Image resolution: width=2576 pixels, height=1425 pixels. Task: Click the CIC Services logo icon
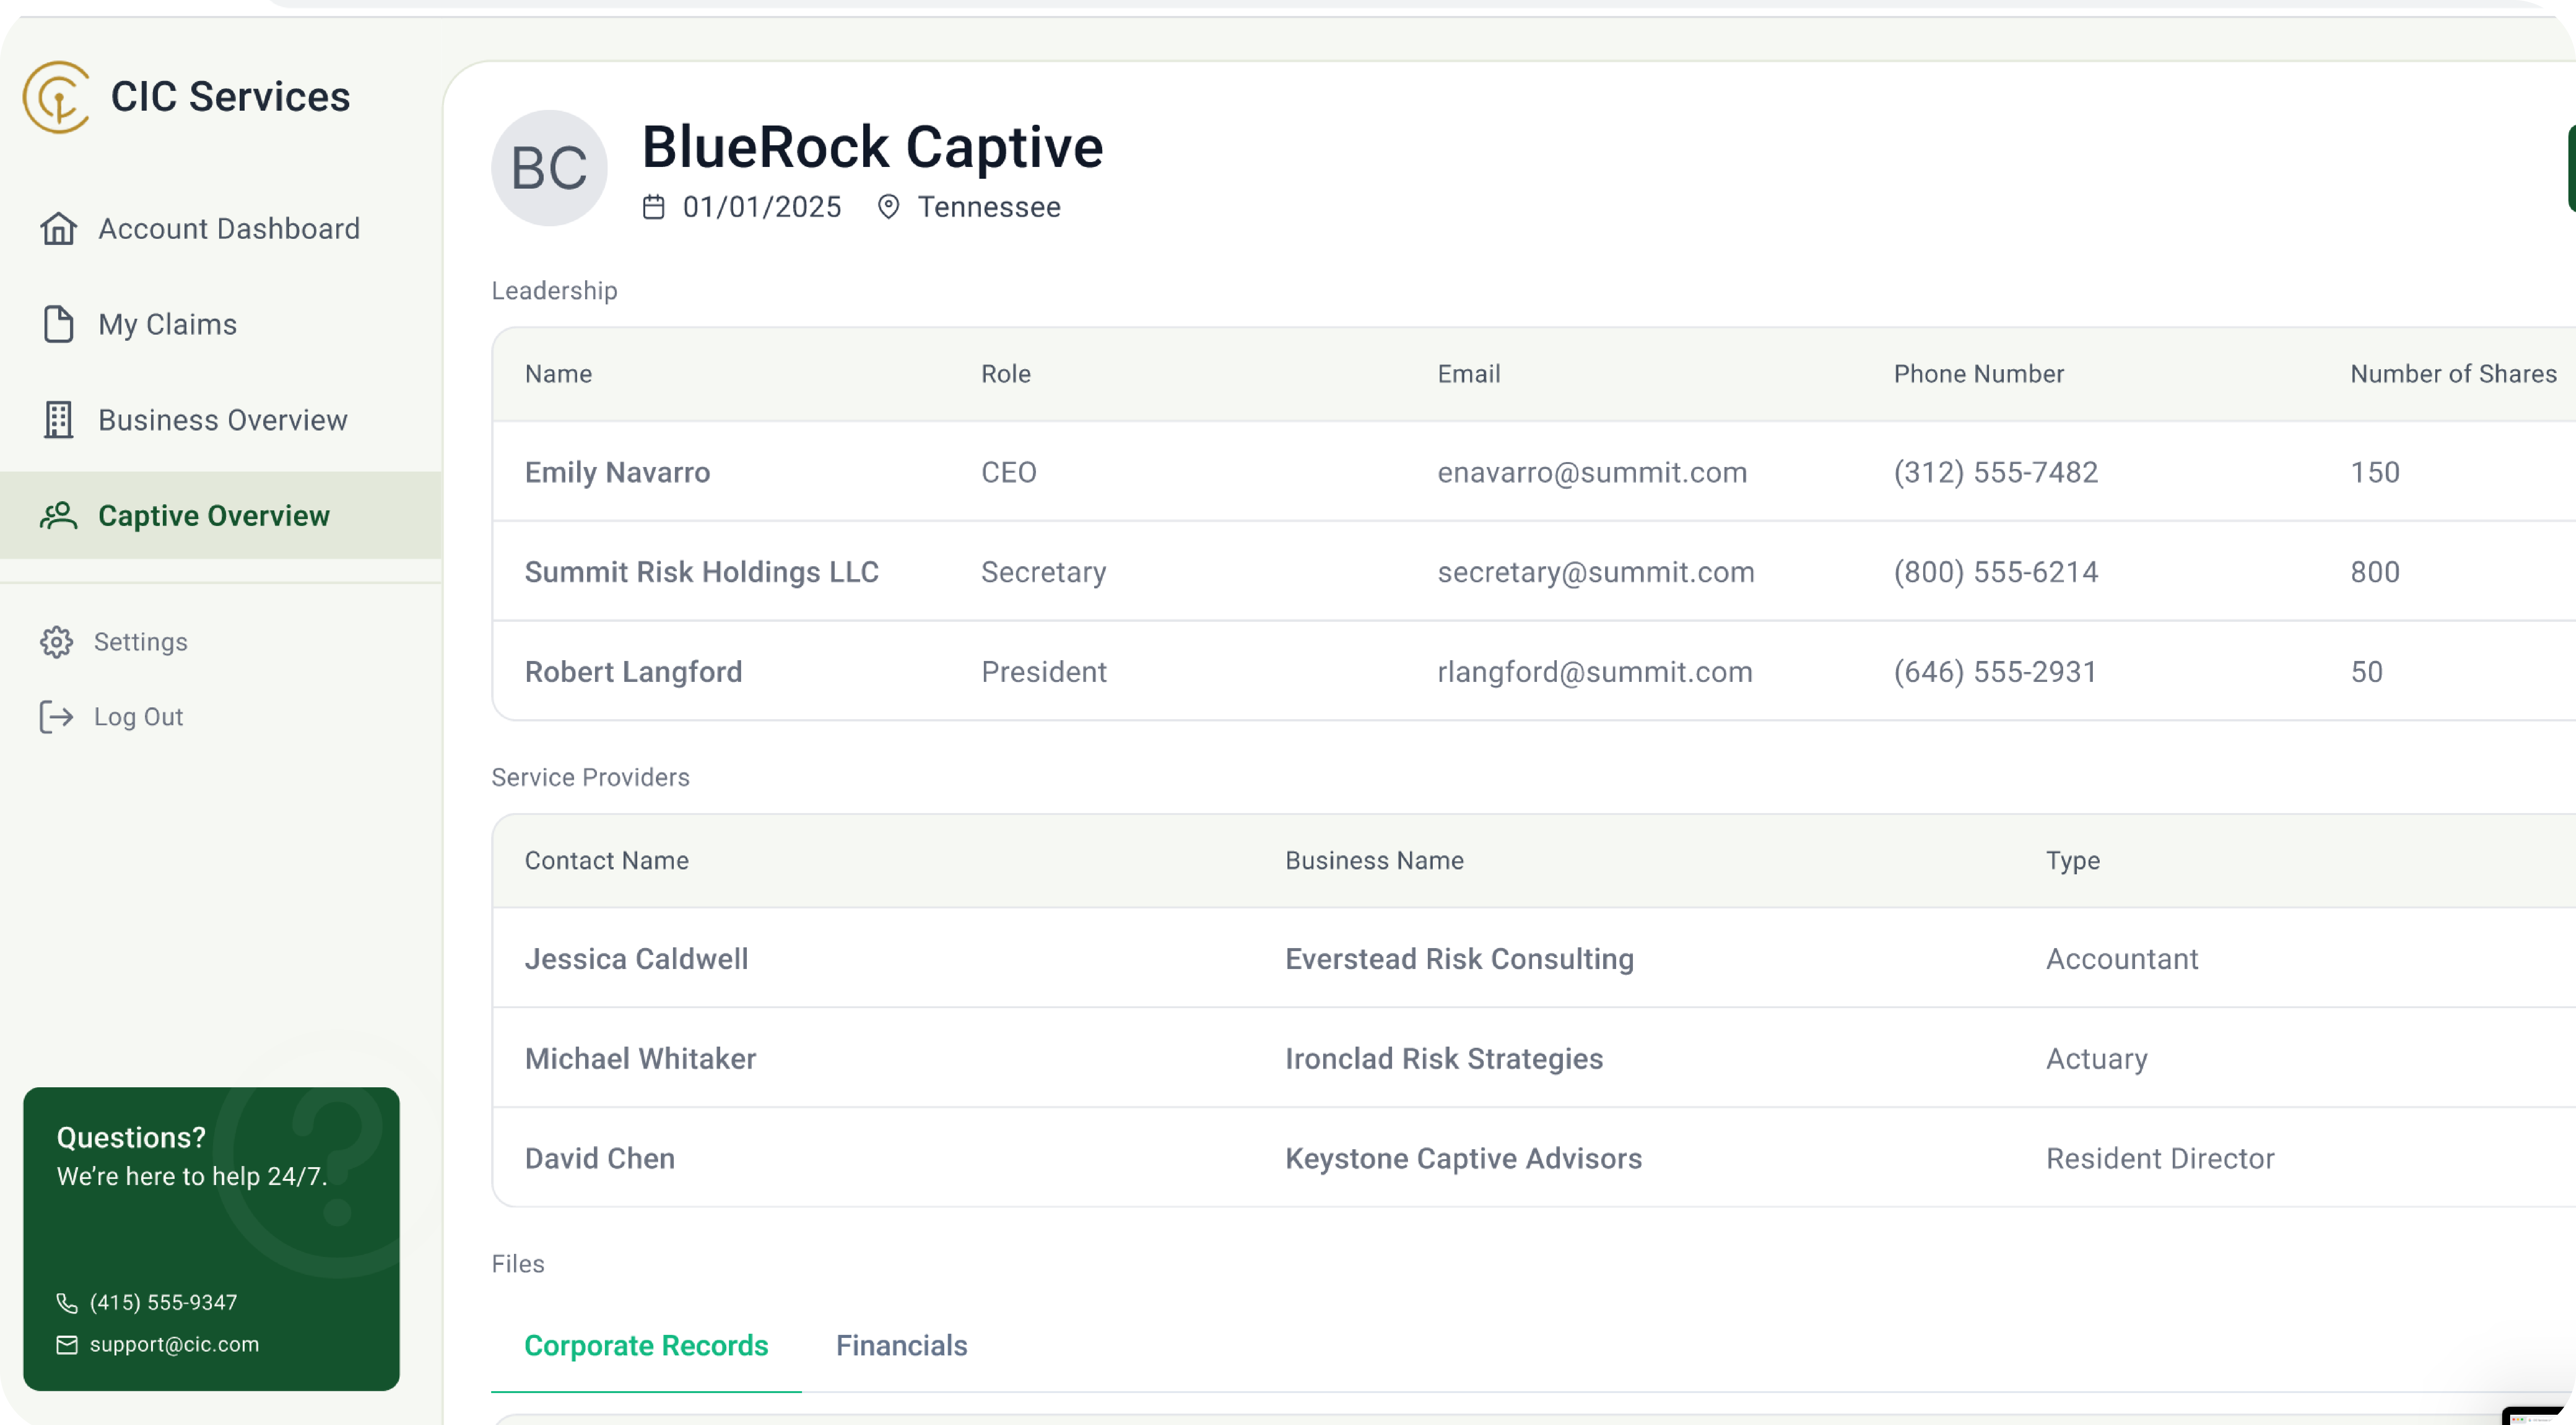click(57, 97)
